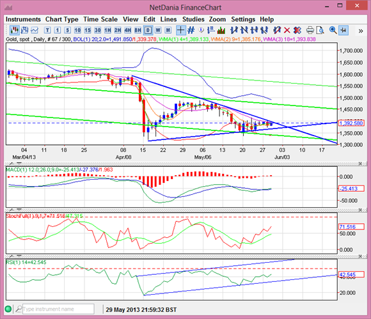
Task: Switch to the OHLC bar chart icon
Action: (24, 30)
